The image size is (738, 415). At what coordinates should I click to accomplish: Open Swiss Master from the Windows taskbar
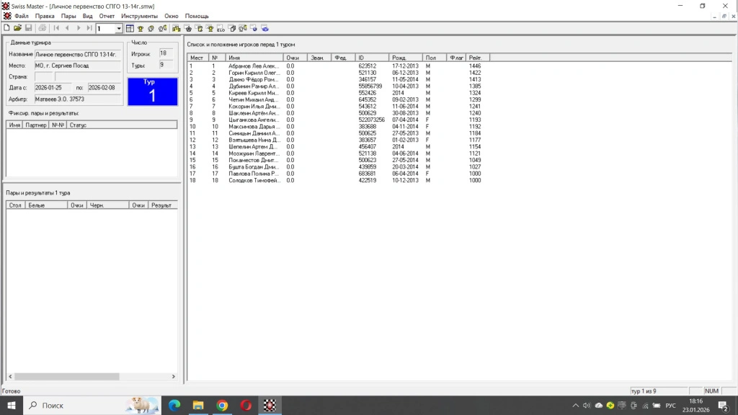click(x=270, y=406)
